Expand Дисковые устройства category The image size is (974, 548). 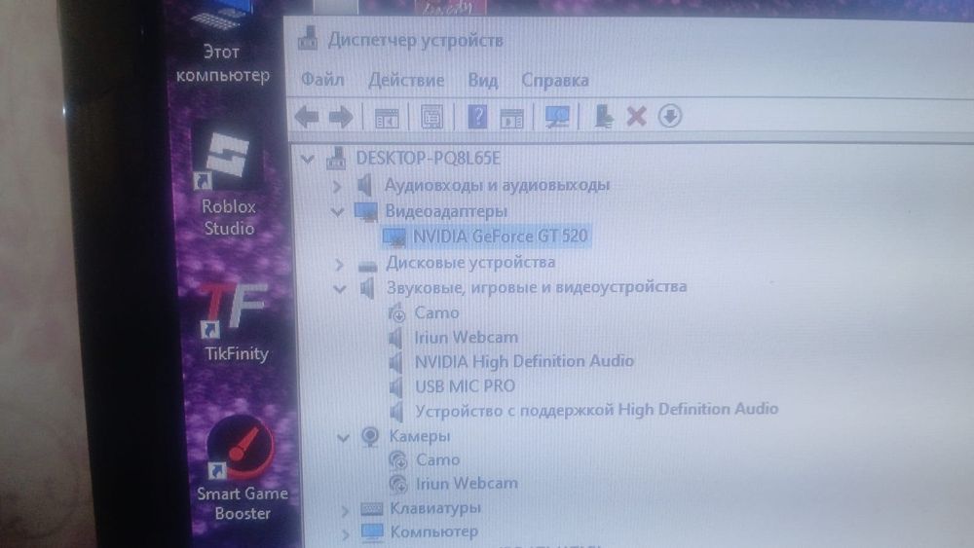(339, 265)
